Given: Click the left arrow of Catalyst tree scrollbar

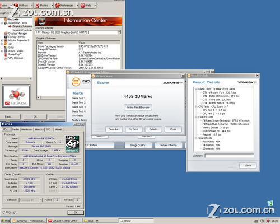Looking at the screenshot, I should 2,78.
